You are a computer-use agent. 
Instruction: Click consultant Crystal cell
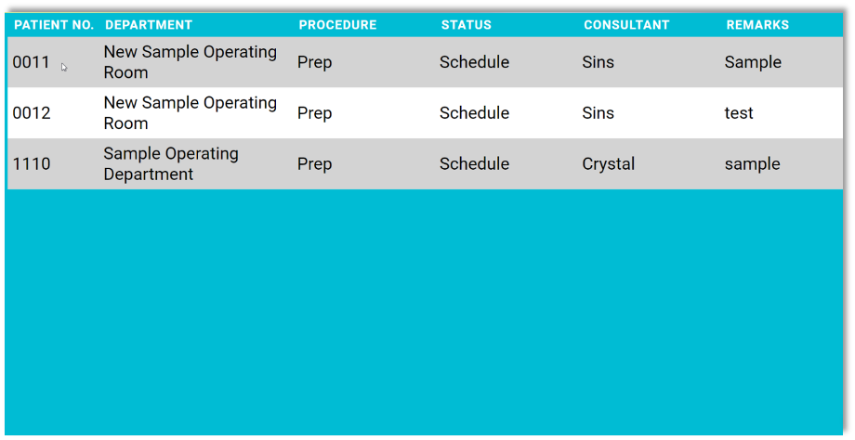coord(609,164)
